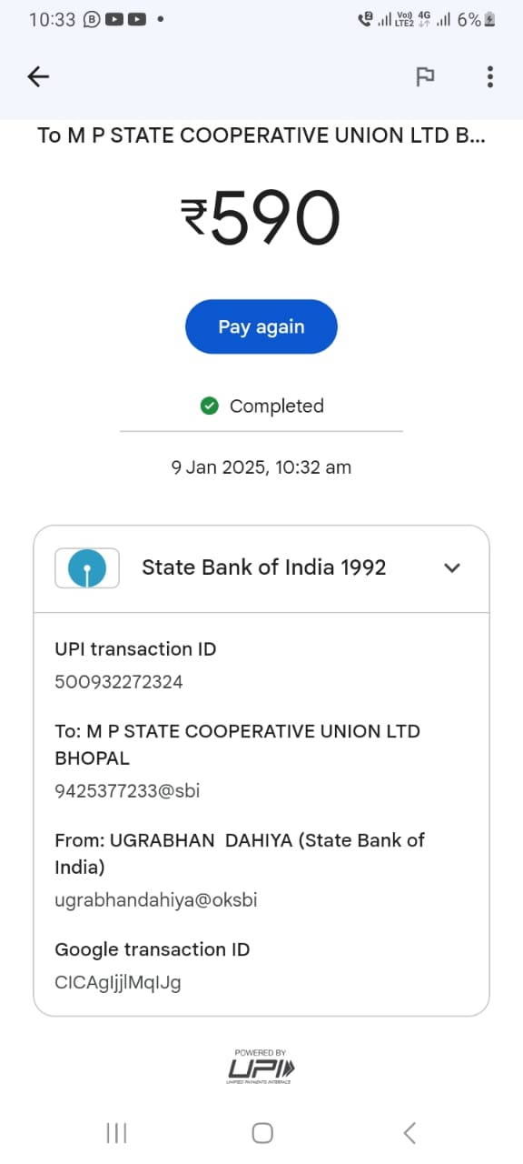
Task: Tap the Google transaction ID CICAgIjjlMqIJg
Action: pos(118,982)
